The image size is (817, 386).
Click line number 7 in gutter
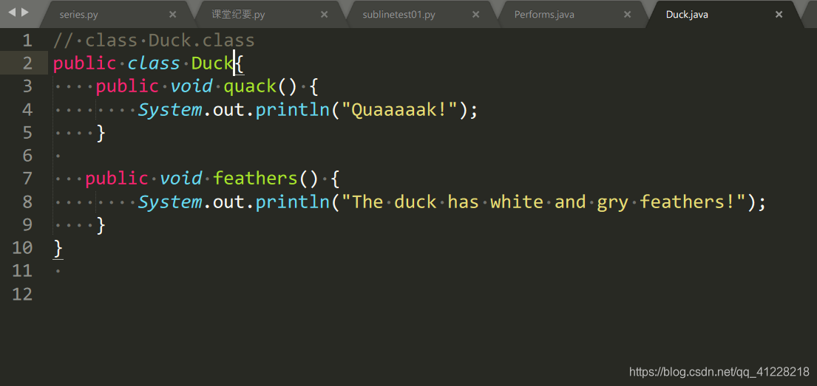(x=27, y=179)
